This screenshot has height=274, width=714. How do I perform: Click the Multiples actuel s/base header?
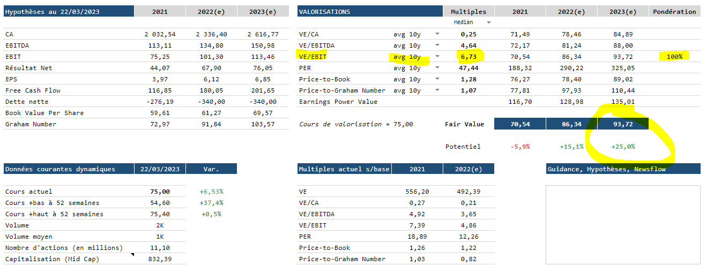(344, 169)
